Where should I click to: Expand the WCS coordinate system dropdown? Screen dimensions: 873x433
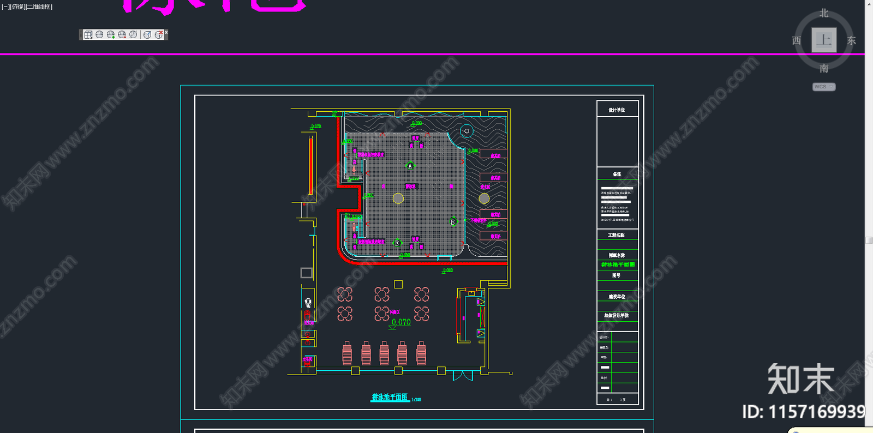coord(824,87)
